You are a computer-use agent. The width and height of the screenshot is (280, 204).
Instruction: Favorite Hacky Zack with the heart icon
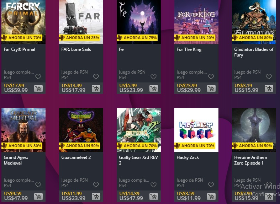211,185
